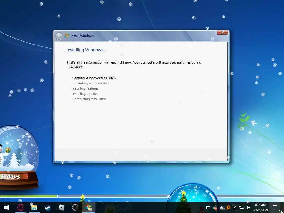Open the Windows Start menu
284x213 pixels.
pos(7,207)
